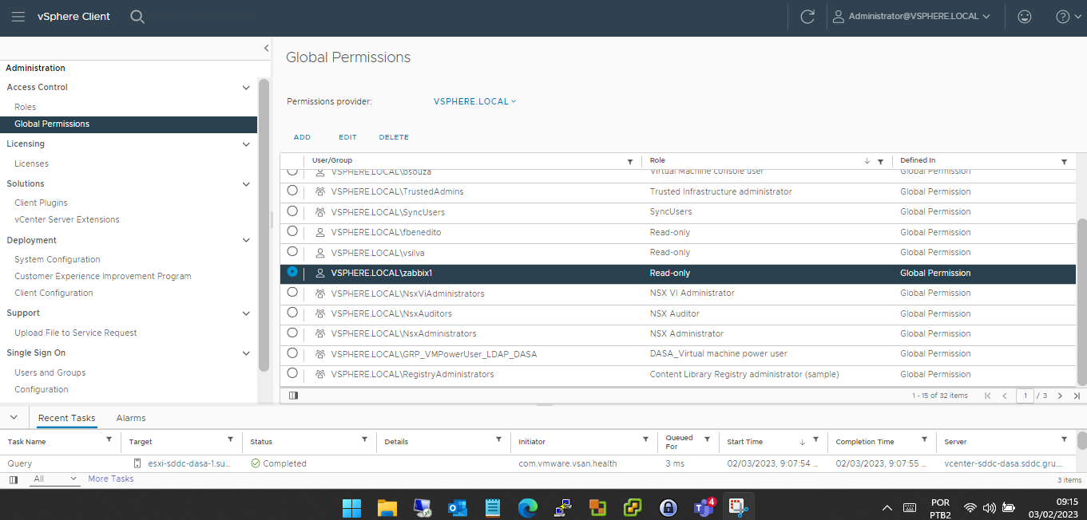Select radio for VSPHERE.LOCAL\TrustedAdmins
The image size is (1087, 520).
pyautogui.click(x=292, y=191)
